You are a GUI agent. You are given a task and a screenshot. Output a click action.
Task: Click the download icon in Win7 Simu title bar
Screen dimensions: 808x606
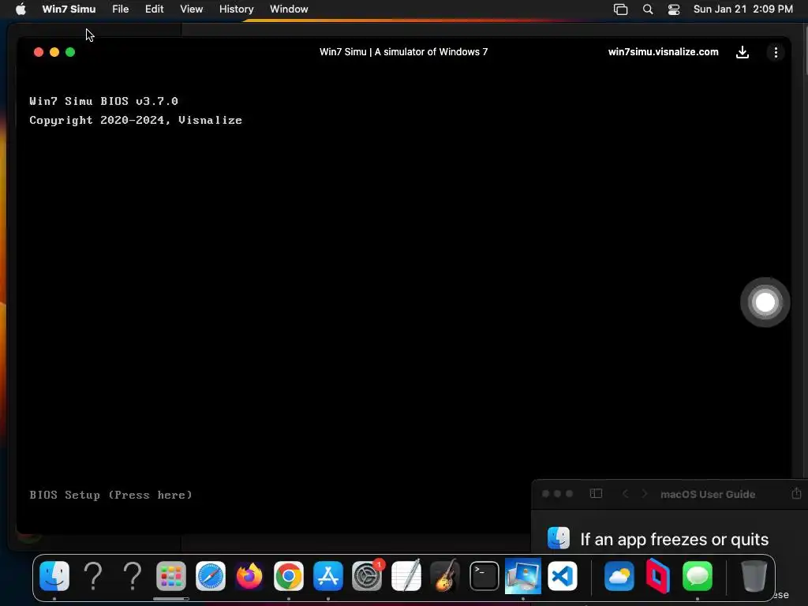pyautogui.click(x=742, y=52)
